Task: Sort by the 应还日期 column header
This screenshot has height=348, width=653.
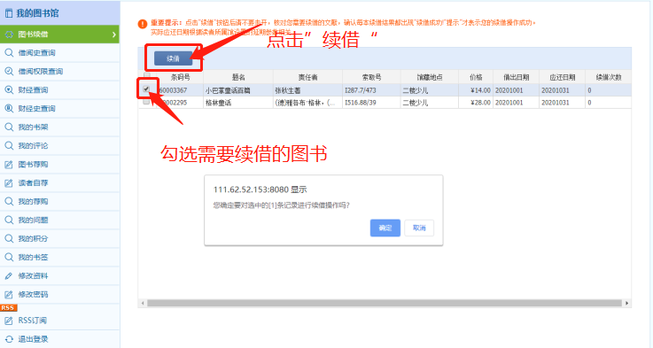Action: point(563,77)
